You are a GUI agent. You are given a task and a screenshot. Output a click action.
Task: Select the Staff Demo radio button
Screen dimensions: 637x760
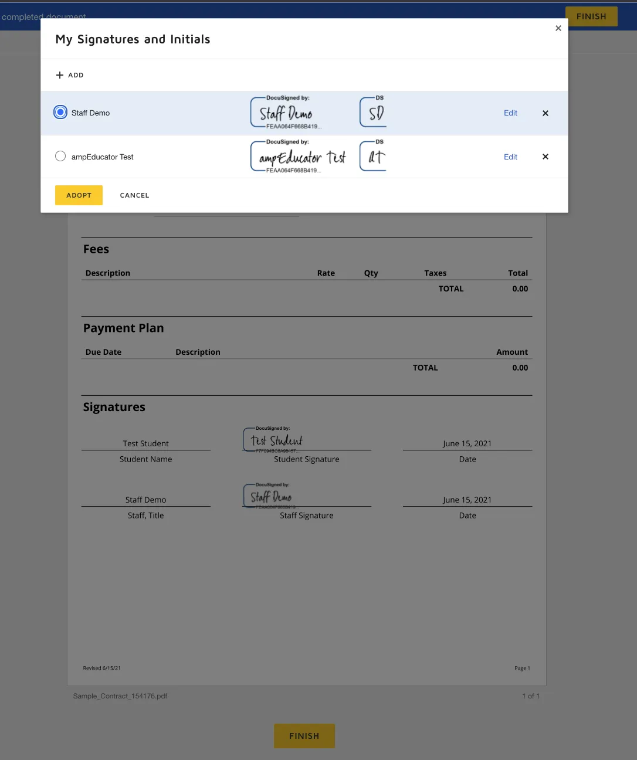60,112
